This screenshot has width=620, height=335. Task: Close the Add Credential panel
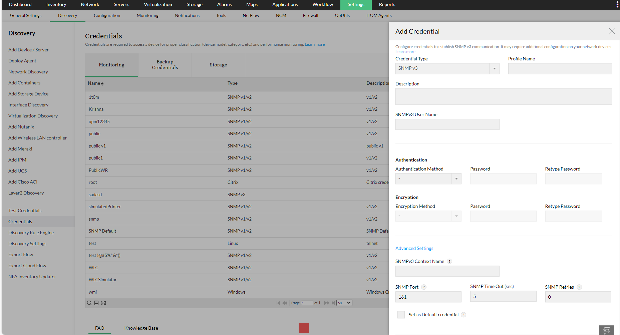click(x=612, y=31)
